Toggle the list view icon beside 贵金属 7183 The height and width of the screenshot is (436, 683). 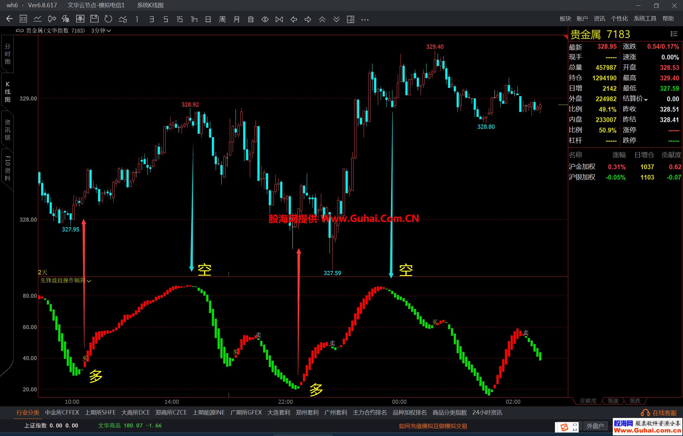674,34
